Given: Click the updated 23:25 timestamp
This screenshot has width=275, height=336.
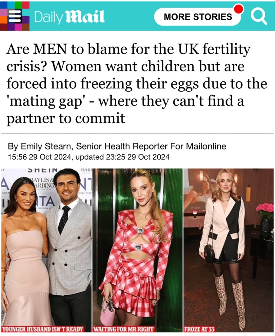Looking at the screenshot, I should pos(122,157).
